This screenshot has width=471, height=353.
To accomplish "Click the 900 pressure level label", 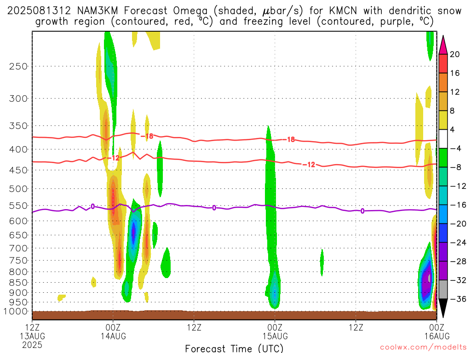I will coord(18,293).
